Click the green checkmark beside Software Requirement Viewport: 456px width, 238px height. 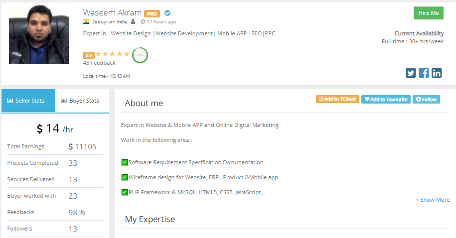(x=125, y=162)
